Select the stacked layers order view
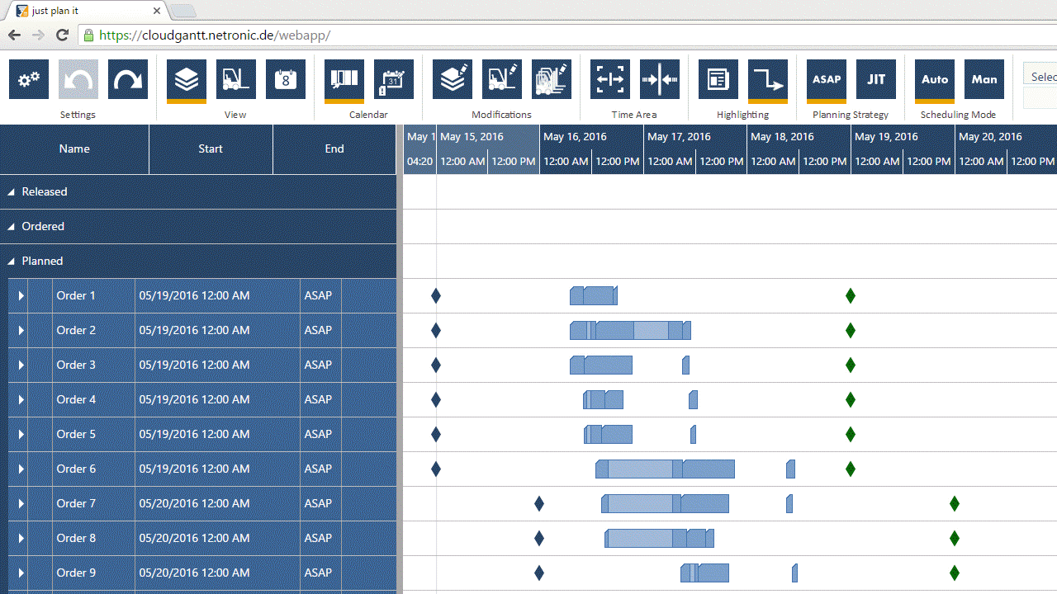The height and width of the screenshot is (594, 1057). (187, 80)
